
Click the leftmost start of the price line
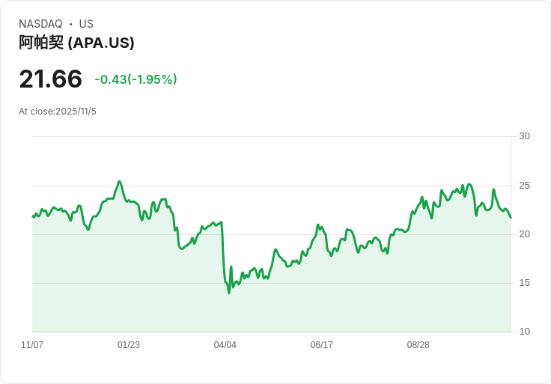33,216
